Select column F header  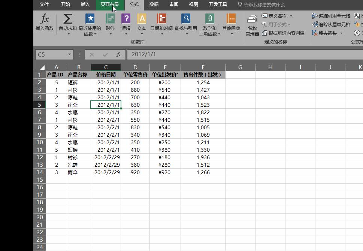tap(203, 67)
